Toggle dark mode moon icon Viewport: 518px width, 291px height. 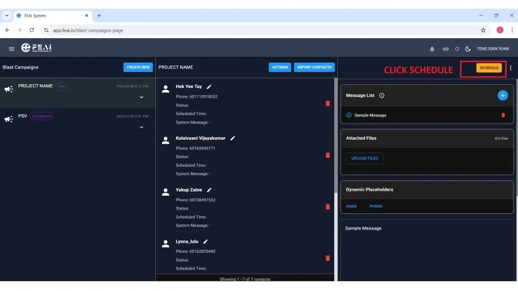[467, 49]
